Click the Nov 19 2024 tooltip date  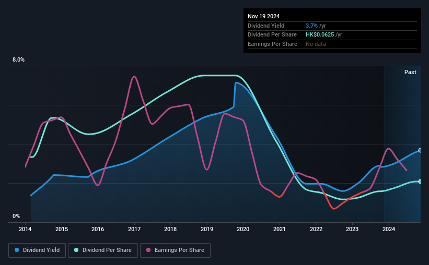pos(263,16)
